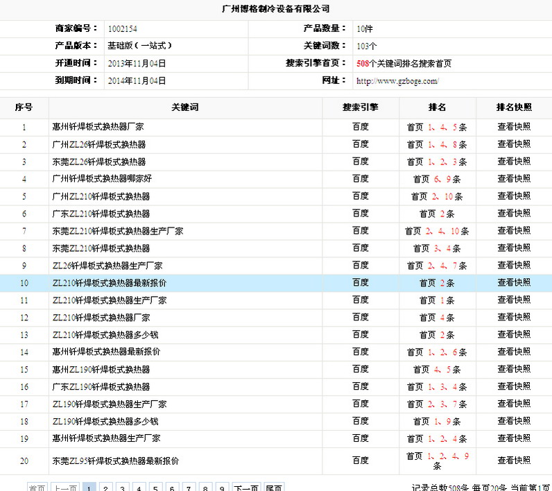View snapshot for keyword row 9
The height and width of the screenshot is (491, 552).
[x=514, y=266]
